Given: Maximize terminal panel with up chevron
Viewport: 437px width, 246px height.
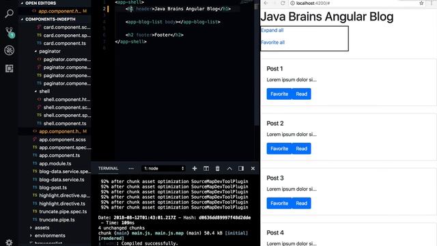Looking at the screenshot, I should (x=229, y=169).
